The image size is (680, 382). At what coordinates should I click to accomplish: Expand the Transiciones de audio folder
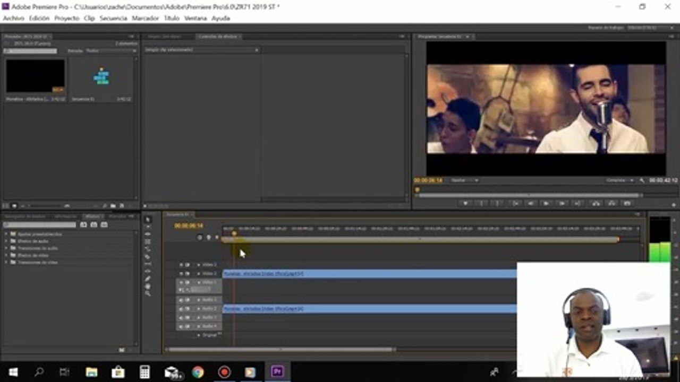click(7, 248)
